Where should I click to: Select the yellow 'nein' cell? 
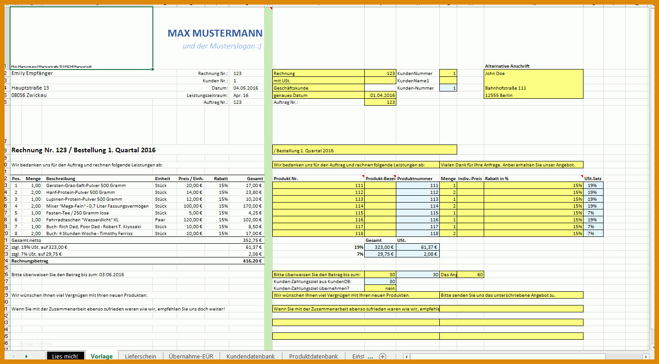(380, 289)
